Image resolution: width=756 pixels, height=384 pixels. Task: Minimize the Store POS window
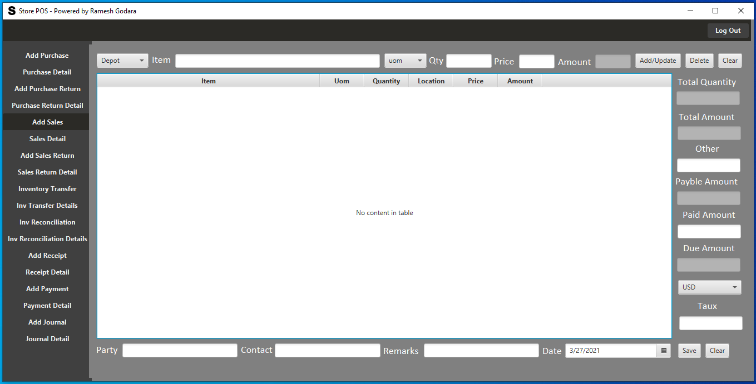point(690,11)
